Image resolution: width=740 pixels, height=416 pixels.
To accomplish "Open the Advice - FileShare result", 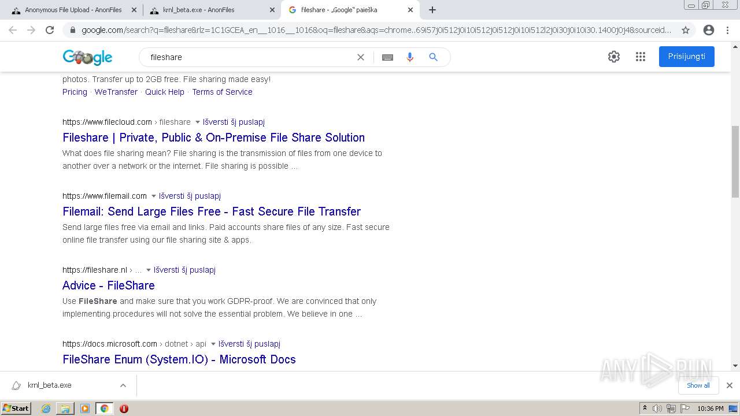I will pos(109,285).
